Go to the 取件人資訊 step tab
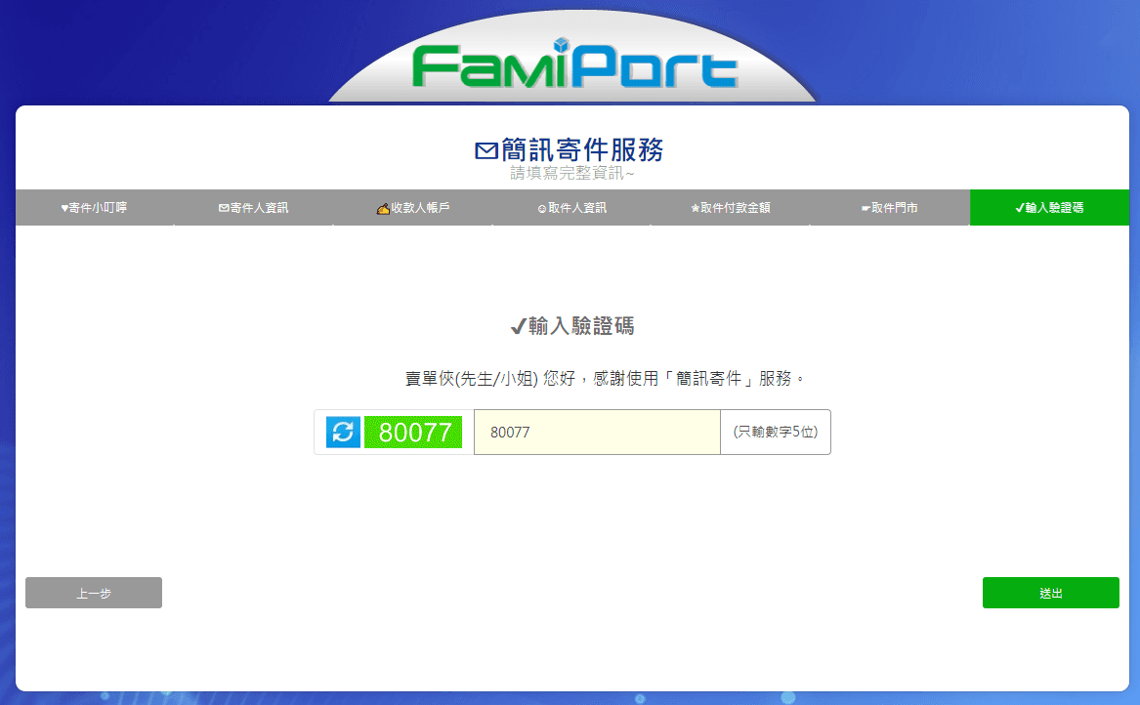The height and width of the screenshot is (705, 1140). (x=572, y=208)
